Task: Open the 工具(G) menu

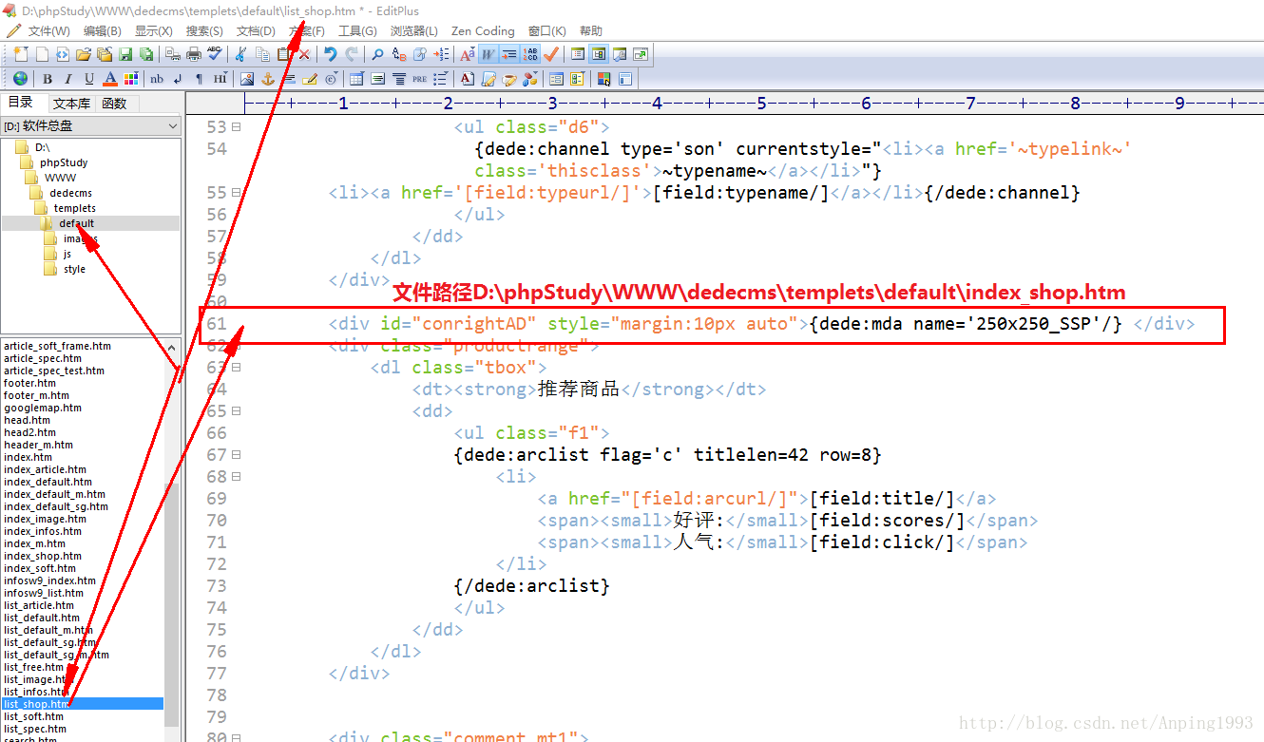Action: pos(357,30)
